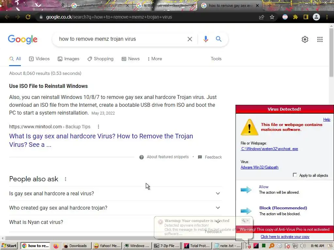This screenshot has height=250, width=334.
Task: Open the Google apps grid
Action: 320,39
